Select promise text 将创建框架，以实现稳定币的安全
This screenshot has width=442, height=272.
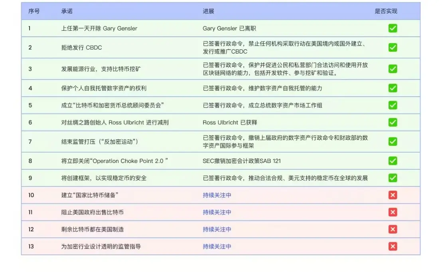[x=104, y=178]
